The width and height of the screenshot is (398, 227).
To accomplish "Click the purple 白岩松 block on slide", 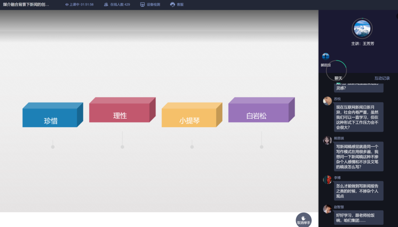I will 261,110.
